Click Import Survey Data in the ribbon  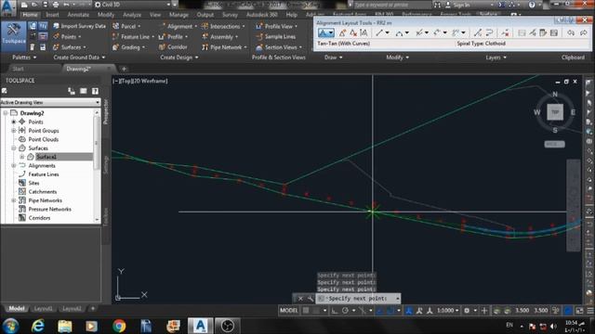79,26
